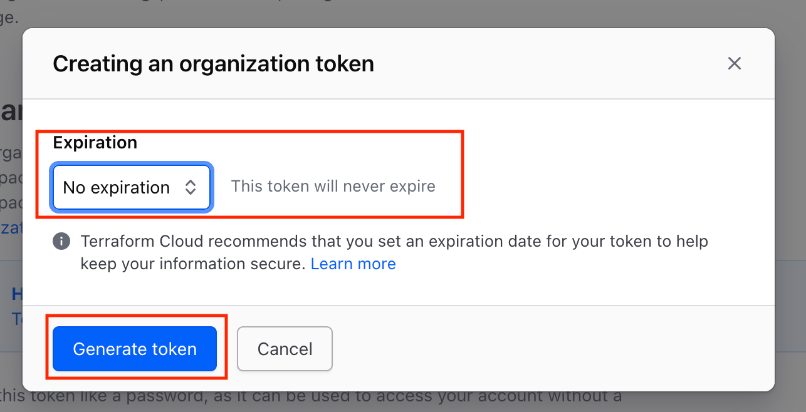
Task: Click the treat this token like a password text
Action: point(311,398)
